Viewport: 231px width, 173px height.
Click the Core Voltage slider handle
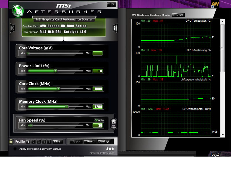tap(28, 53)
